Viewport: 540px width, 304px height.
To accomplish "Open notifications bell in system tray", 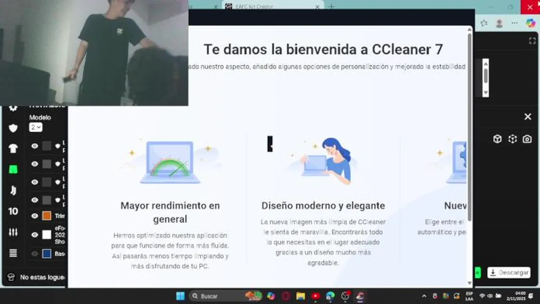I will click(x=531, y=296).
